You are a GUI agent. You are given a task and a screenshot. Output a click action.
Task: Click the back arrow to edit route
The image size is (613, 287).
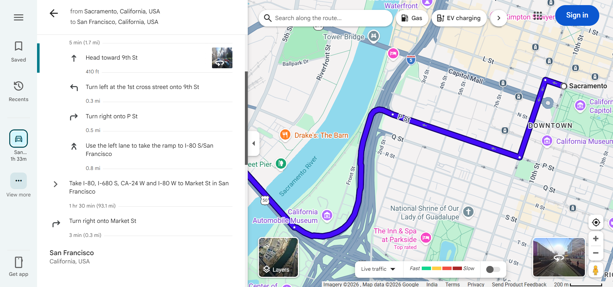point(54,13)
